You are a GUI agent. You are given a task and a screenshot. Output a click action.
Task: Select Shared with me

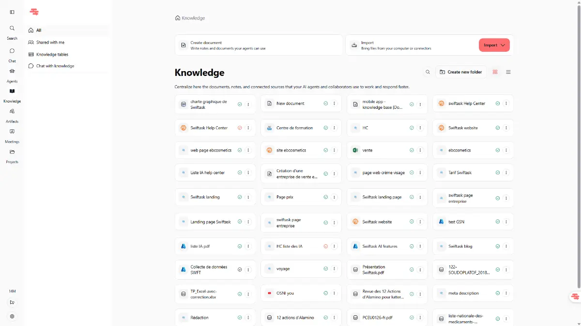(x=68, y=43)
